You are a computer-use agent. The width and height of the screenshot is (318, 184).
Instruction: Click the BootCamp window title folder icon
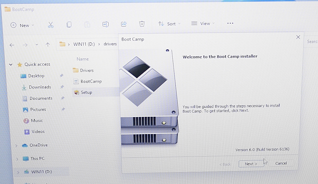pos(8,9)
